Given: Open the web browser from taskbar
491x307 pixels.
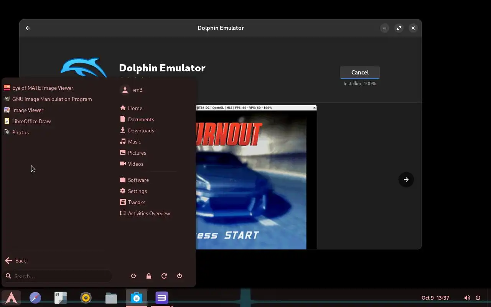Looking at the screenshot, I should click(35, 298).
